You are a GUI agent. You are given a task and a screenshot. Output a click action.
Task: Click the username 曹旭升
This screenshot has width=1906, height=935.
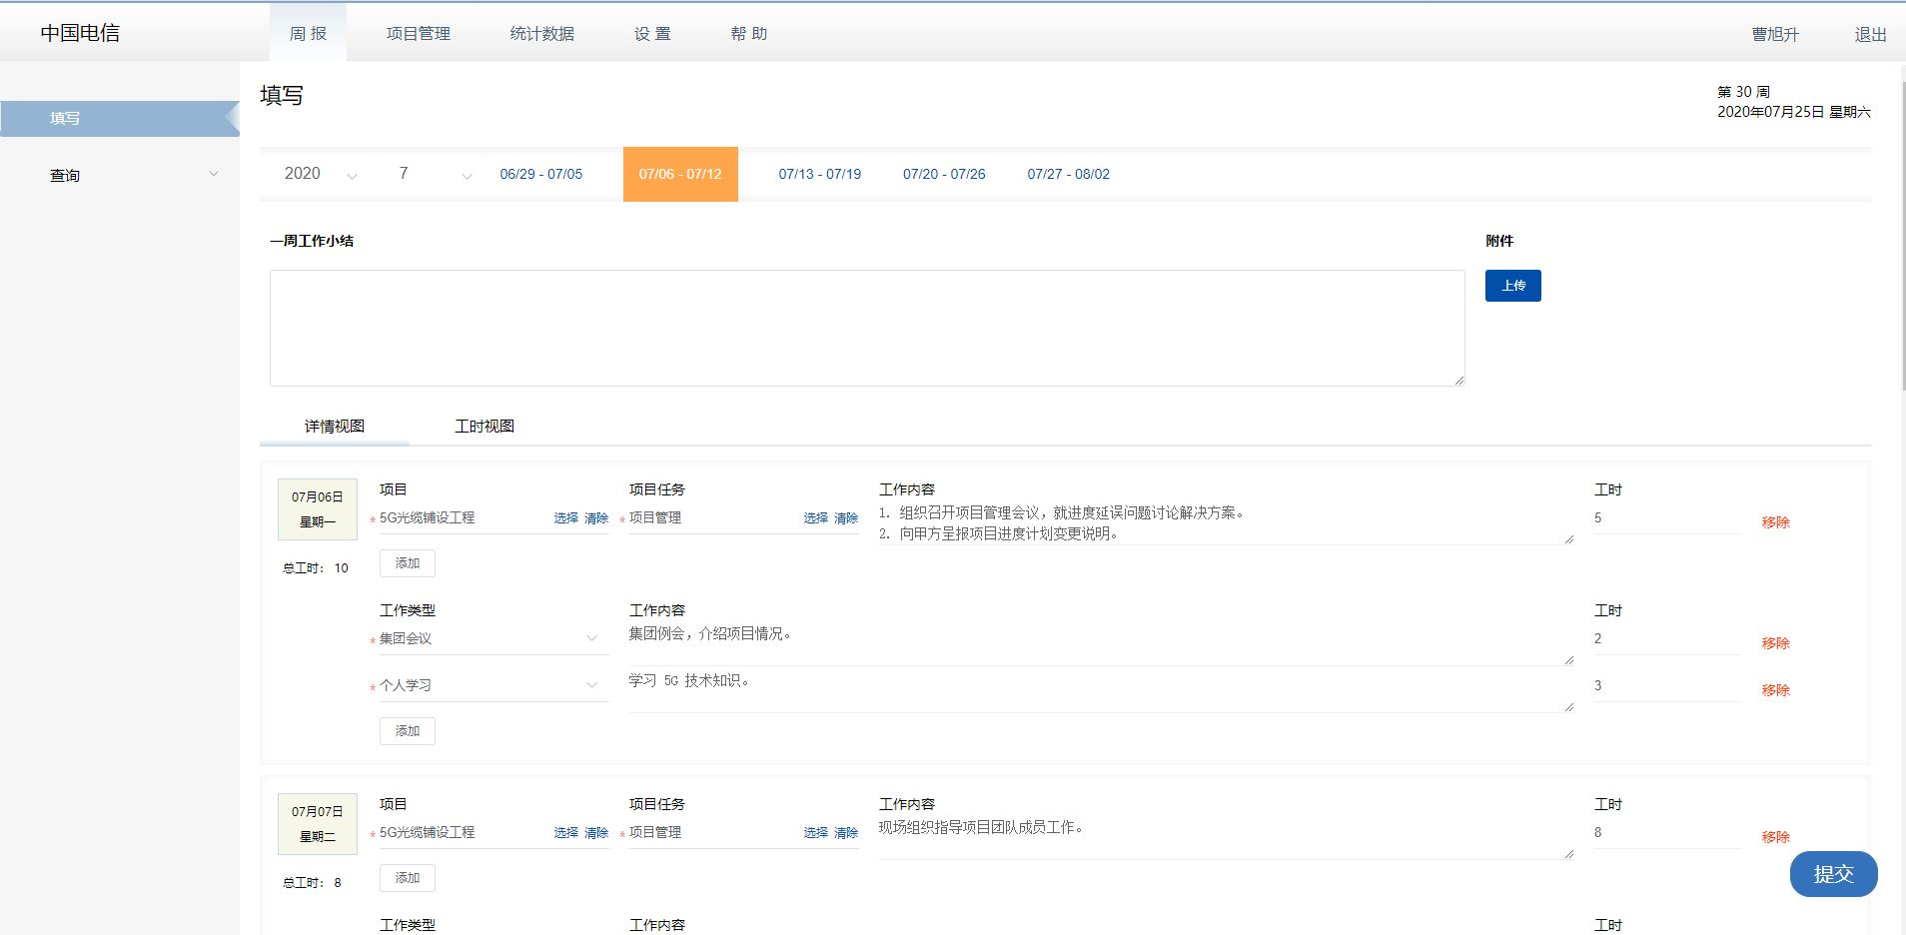[1775, 34]
